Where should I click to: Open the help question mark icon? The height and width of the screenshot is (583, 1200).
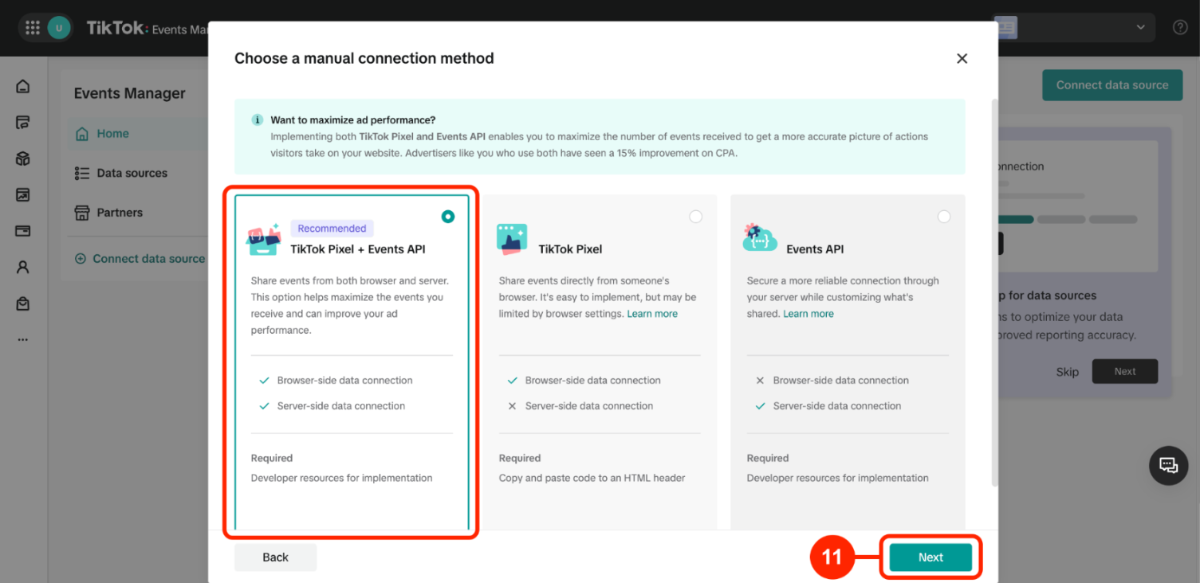[x=1180, y=28]
